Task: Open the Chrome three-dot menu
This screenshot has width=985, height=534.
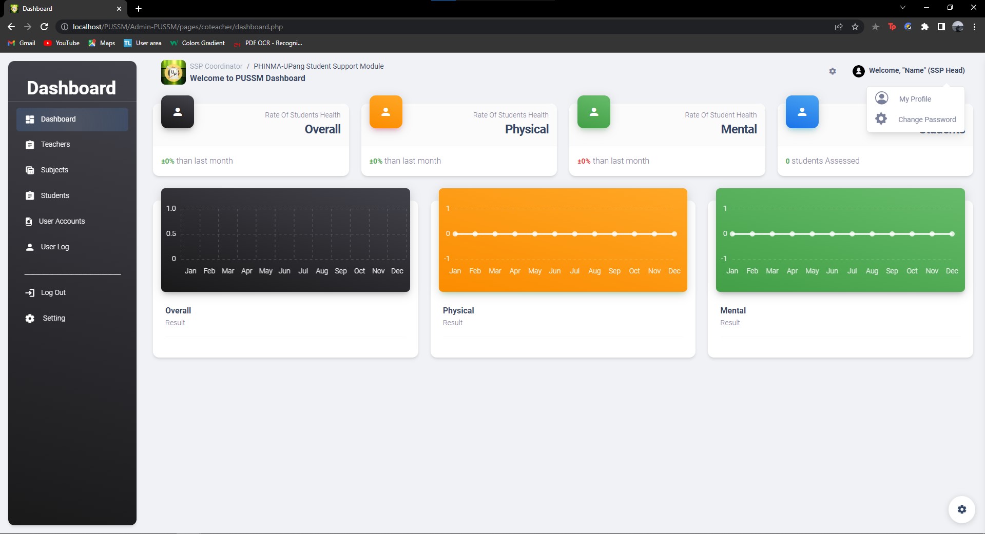Action: tap(974, 27)
